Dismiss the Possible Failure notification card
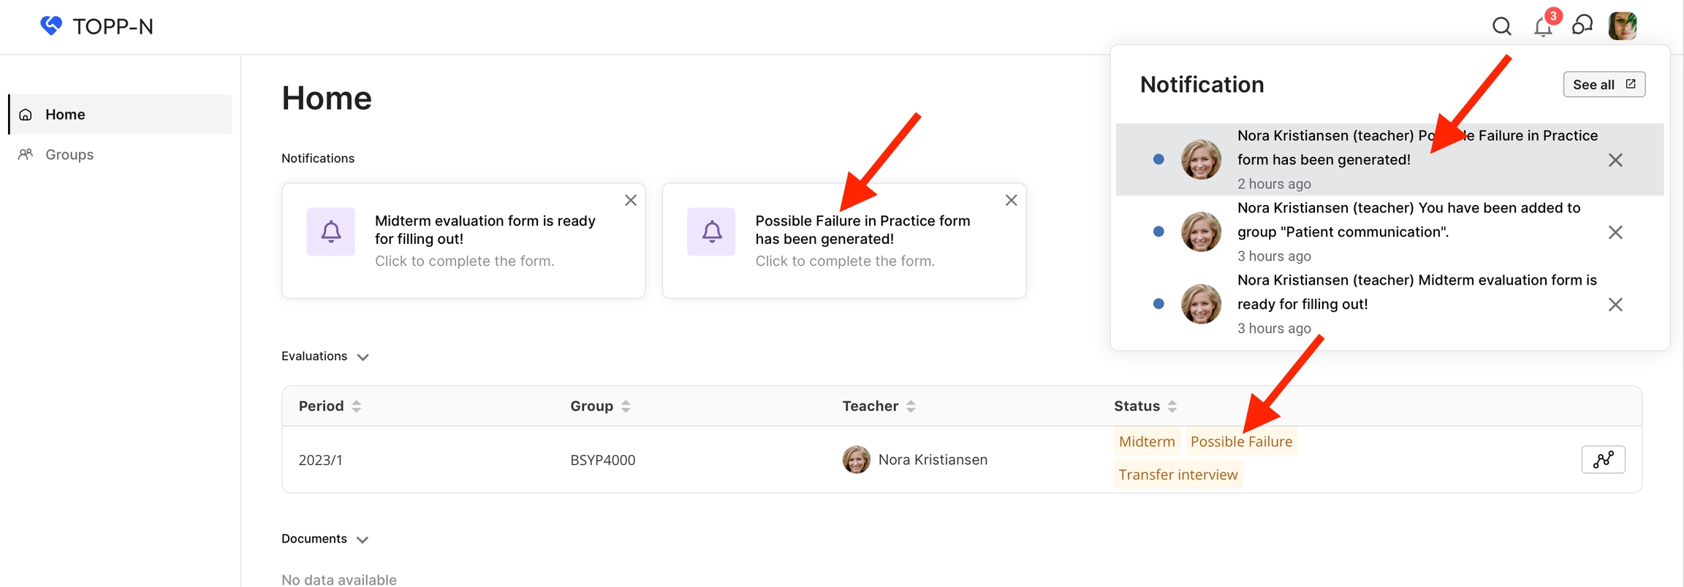The height and width of the screenshot is (587, 1684). 1011,200
